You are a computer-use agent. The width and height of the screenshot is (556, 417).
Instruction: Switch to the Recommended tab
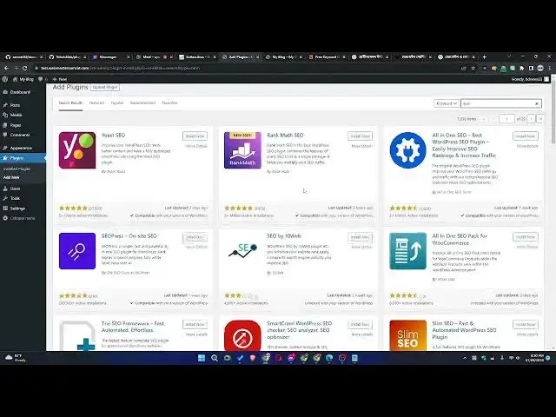(x=142, y=103)
